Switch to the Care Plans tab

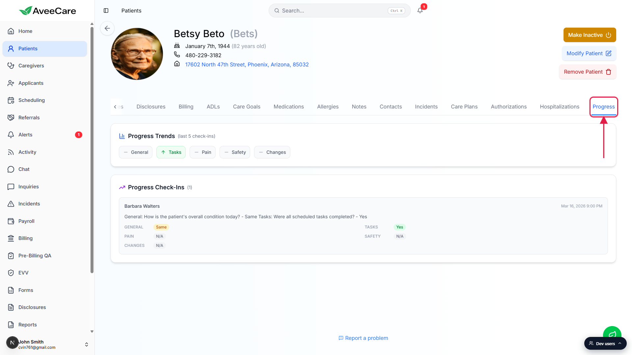coord(464,106)
